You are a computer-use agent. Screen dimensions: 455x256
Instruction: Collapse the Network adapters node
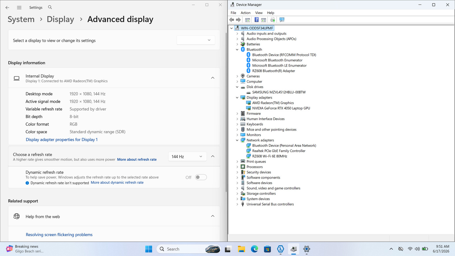(x=237, y=140)
